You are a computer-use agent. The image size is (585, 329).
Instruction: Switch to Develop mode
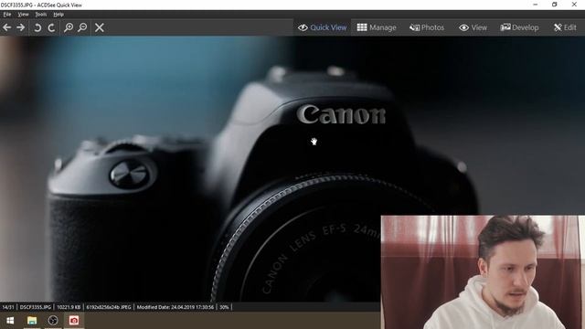click(519, 27)
